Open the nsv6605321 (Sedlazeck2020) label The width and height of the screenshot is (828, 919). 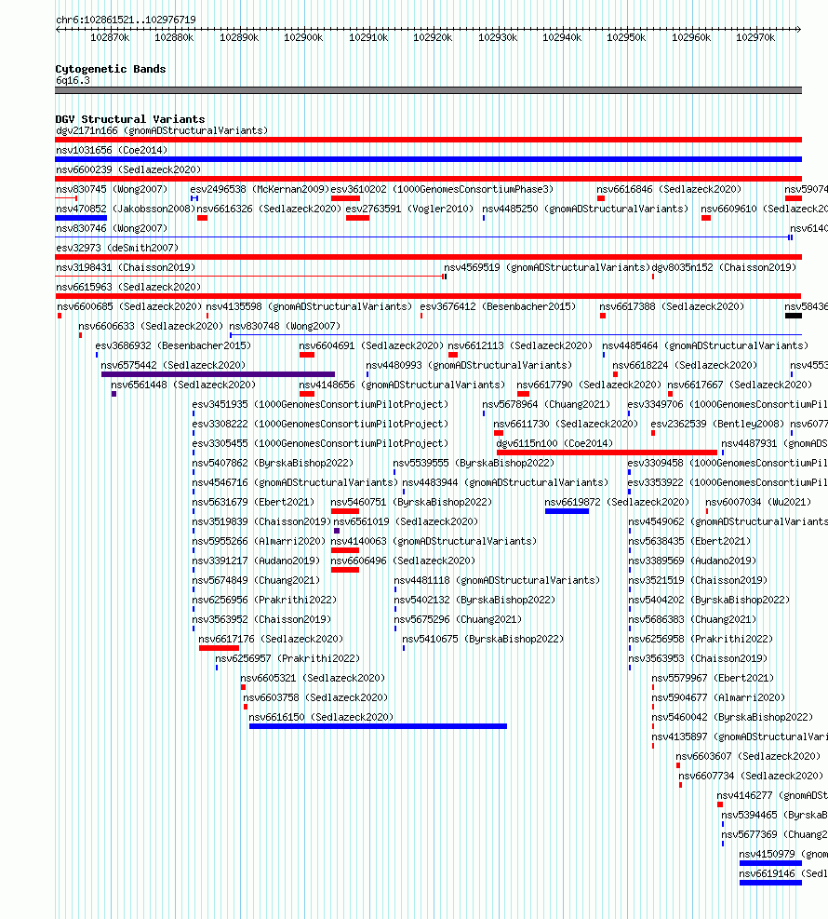313,678
